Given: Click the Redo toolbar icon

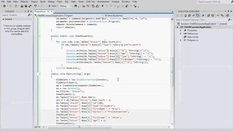Looking at the screenshot, I should (x=42, y=6).
